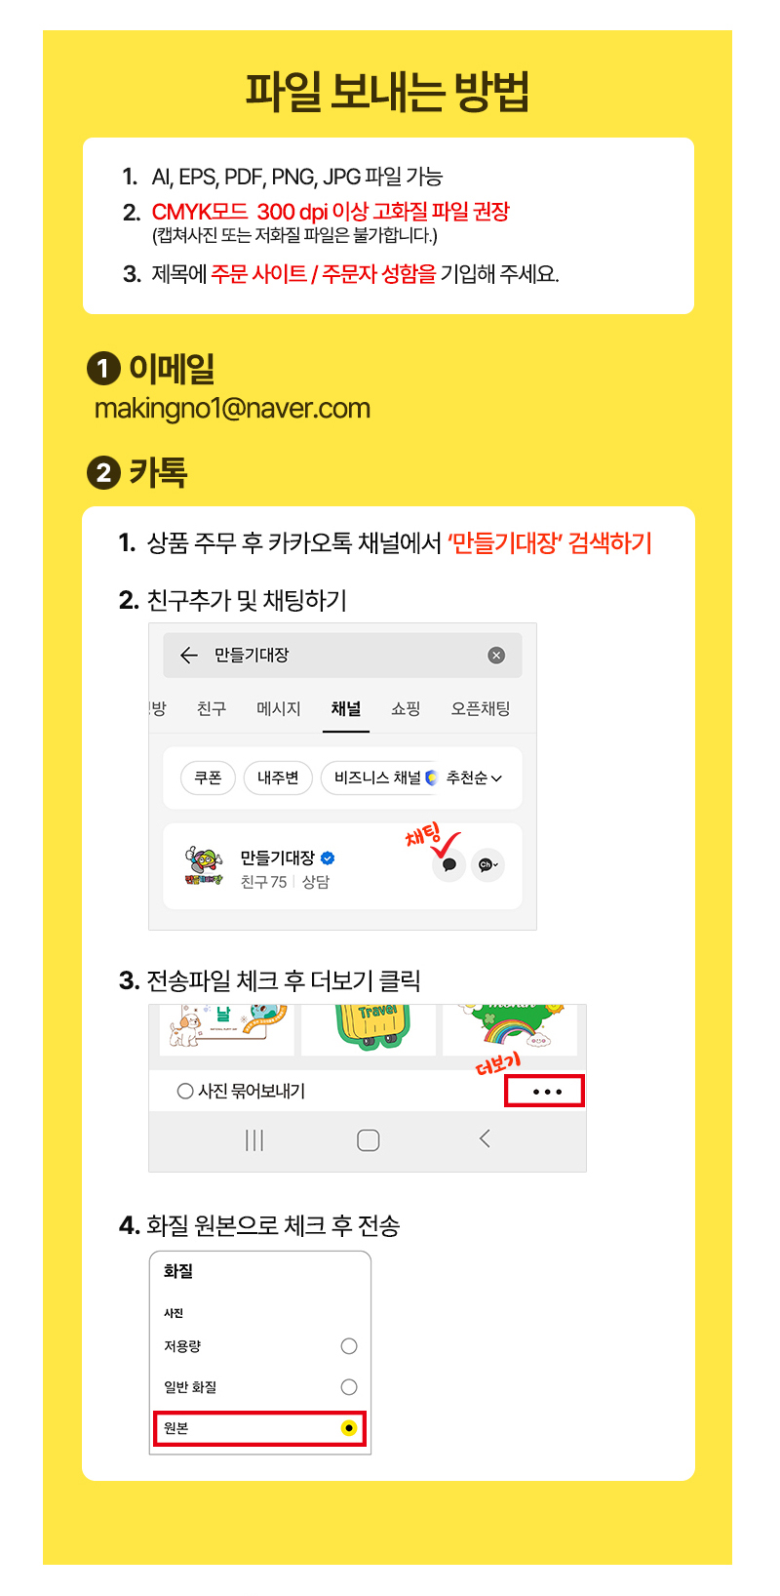Image resolution: width=780 pixels, height=1596 pixels.
Task: Tap the home navigation square icon
Action: (x=369, y=1139)
